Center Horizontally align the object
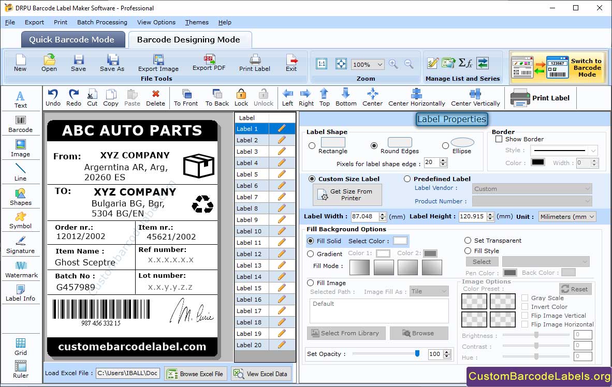 (416, 98)
